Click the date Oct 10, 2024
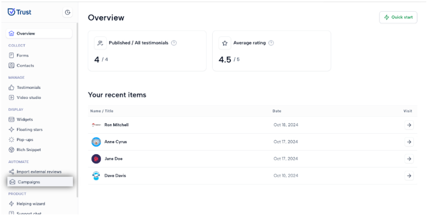This screenshot has height=215, width=427. pos(286,175)
